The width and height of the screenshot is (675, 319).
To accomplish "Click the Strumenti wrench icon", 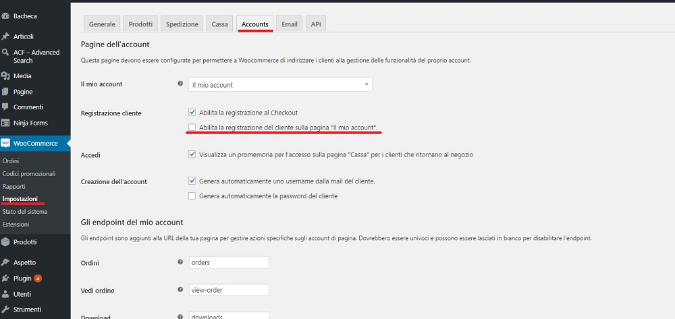I will 5,310.
